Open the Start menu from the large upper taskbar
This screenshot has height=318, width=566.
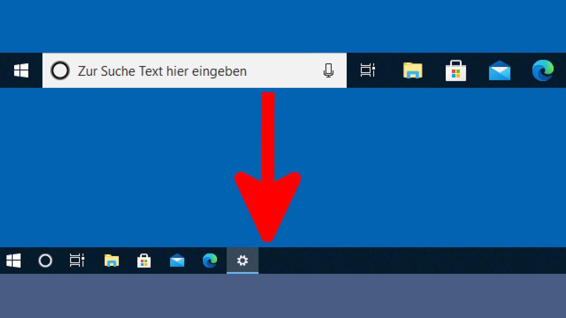point(21,70)
